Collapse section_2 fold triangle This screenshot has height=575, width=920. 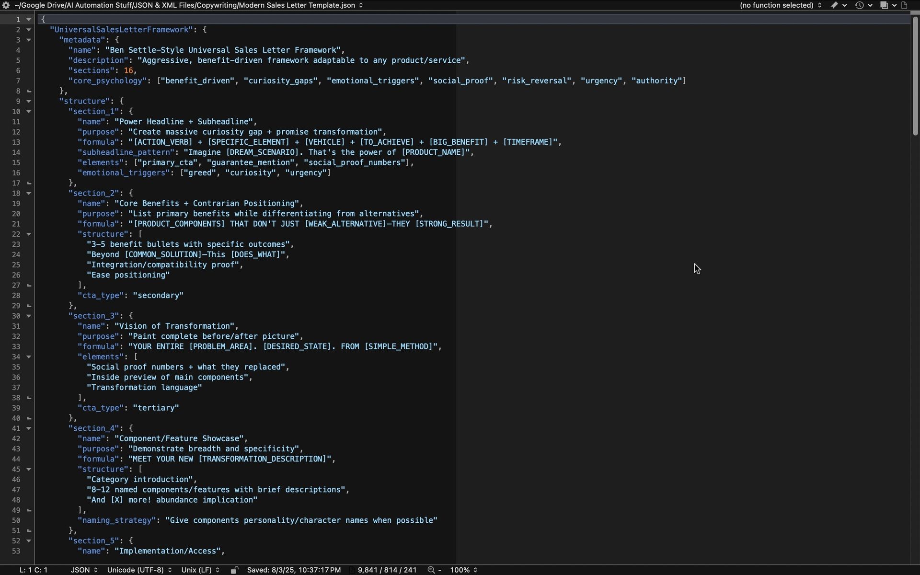[29, 194]
